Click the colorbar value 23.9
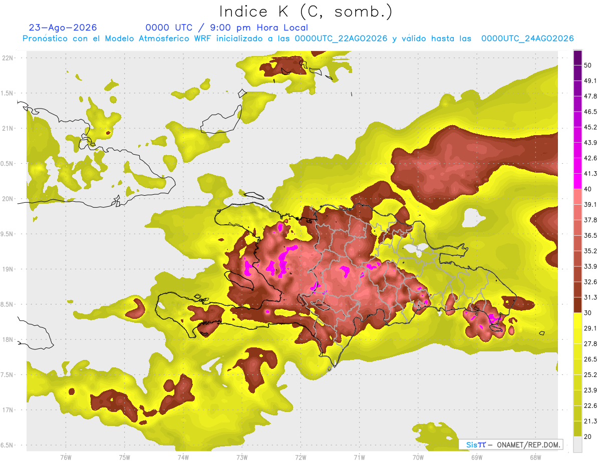Viewport: 601px width, 464px height. point(590,390)
